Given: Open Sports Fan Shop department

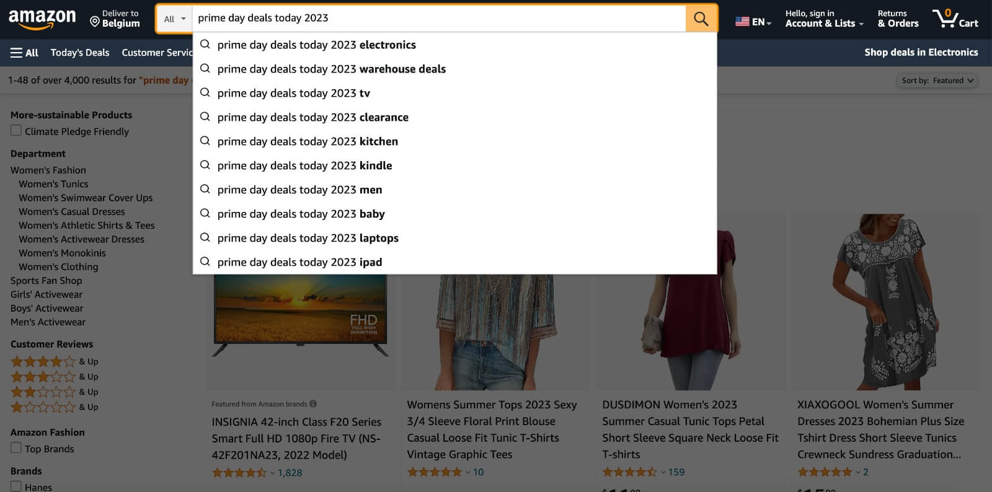Looking at the screenshot, I should [x=46, y=281].
